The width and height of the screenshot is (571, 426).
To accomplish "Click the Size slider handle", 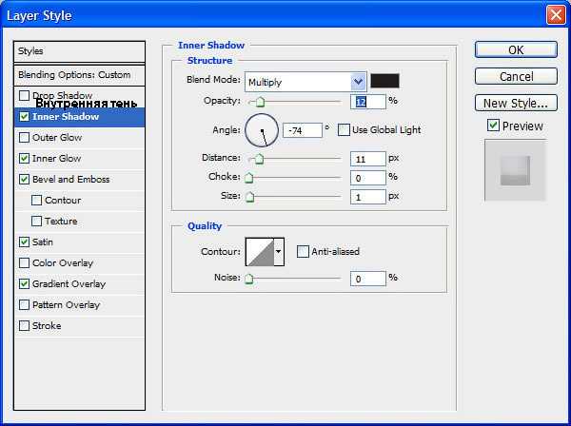I will click(249, 197).
